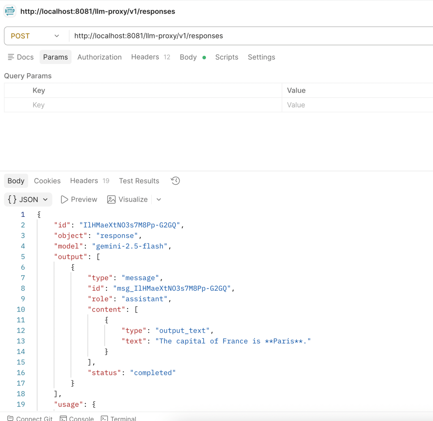Screen dimensions: 433x421
Task: Expand the Visualize options chevron
Action: tap(159, 200)
